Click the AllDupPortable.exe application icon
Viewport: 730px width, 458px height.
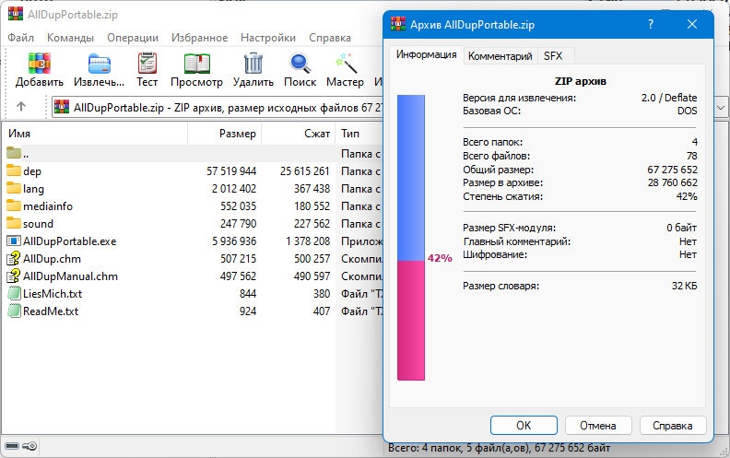14,241
